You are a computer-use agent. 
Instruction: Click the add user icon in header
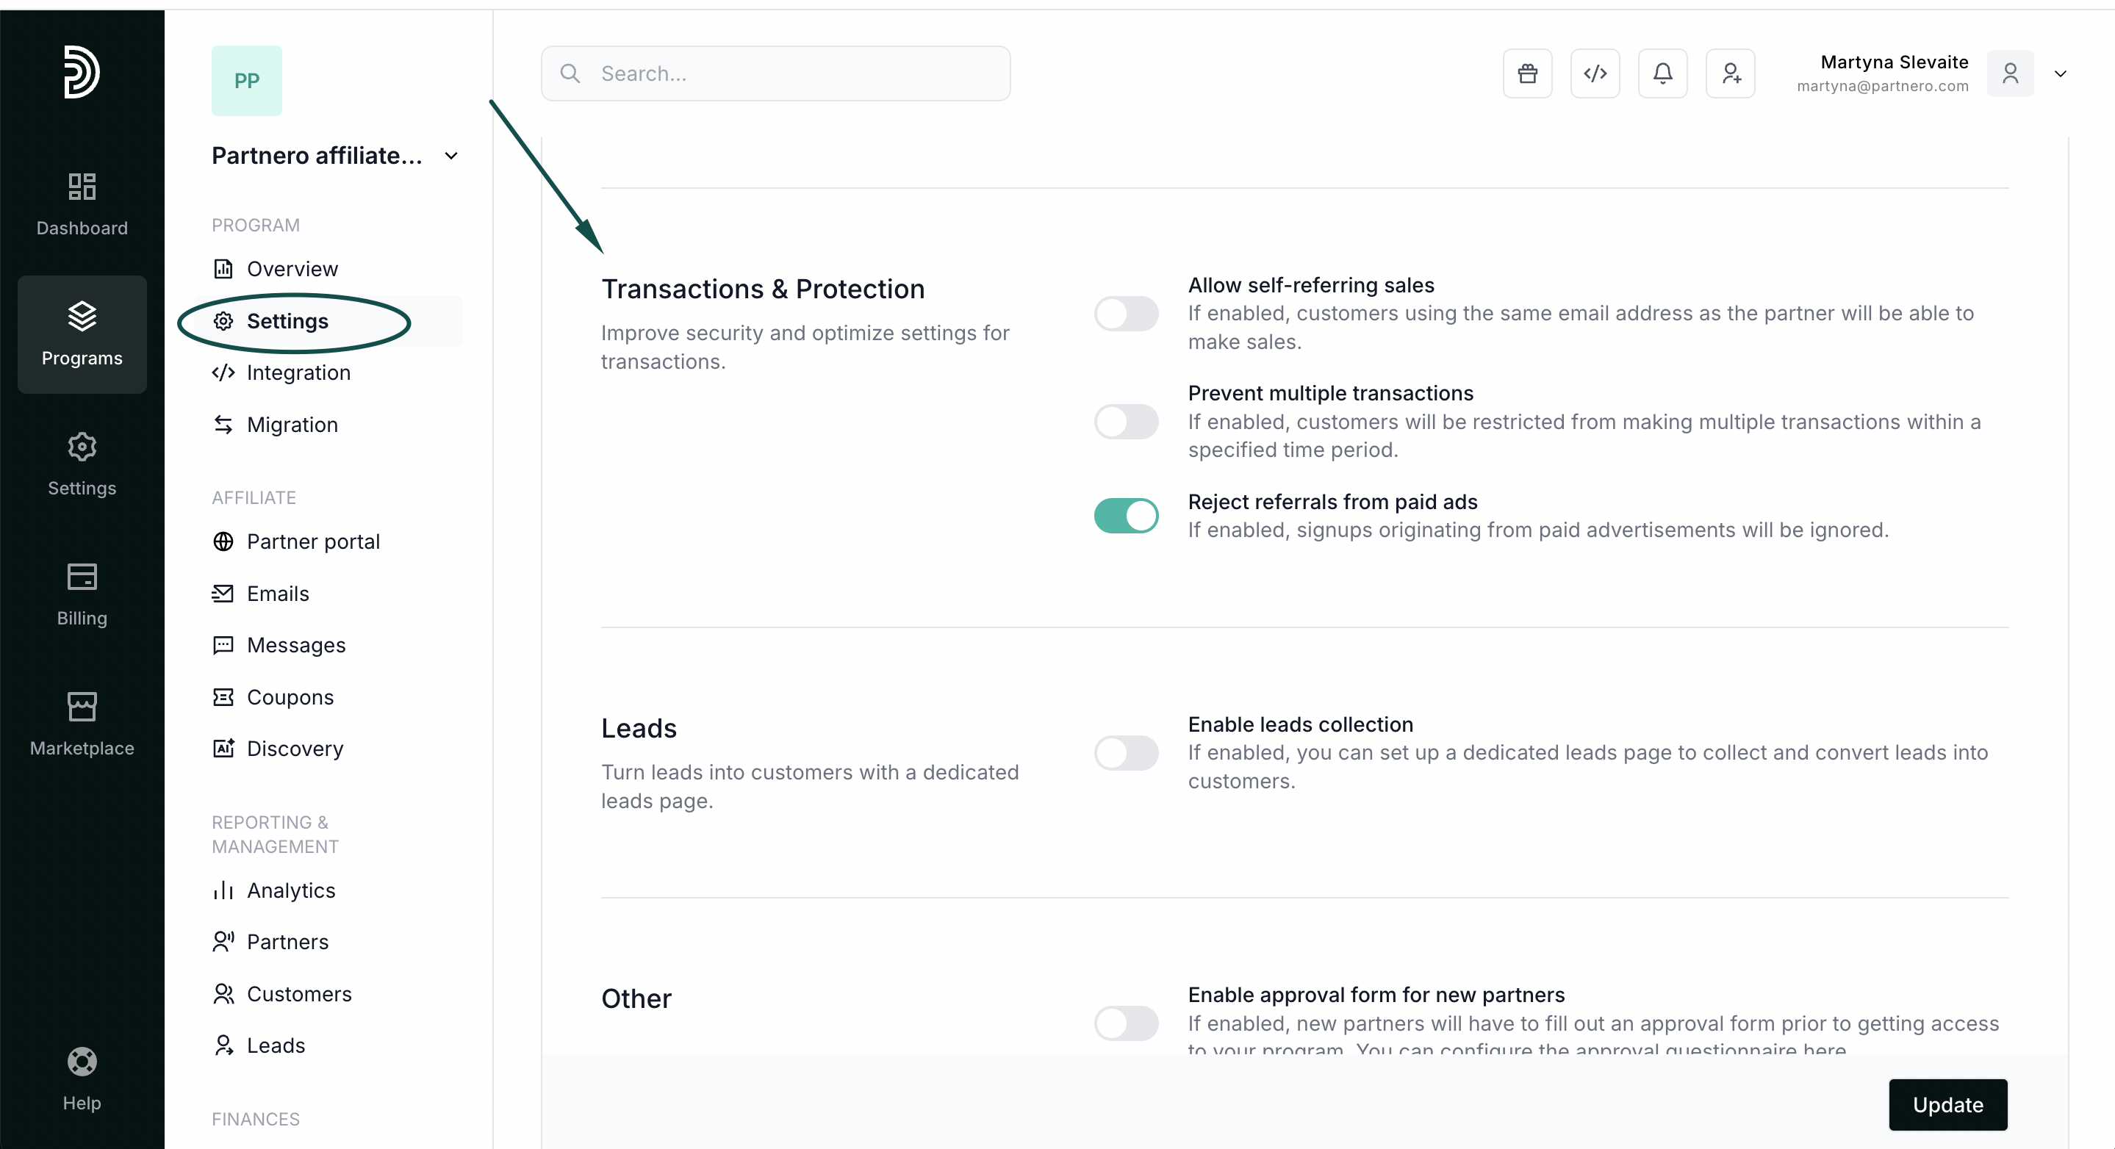pyautogui.click(x=1730, y=74)
